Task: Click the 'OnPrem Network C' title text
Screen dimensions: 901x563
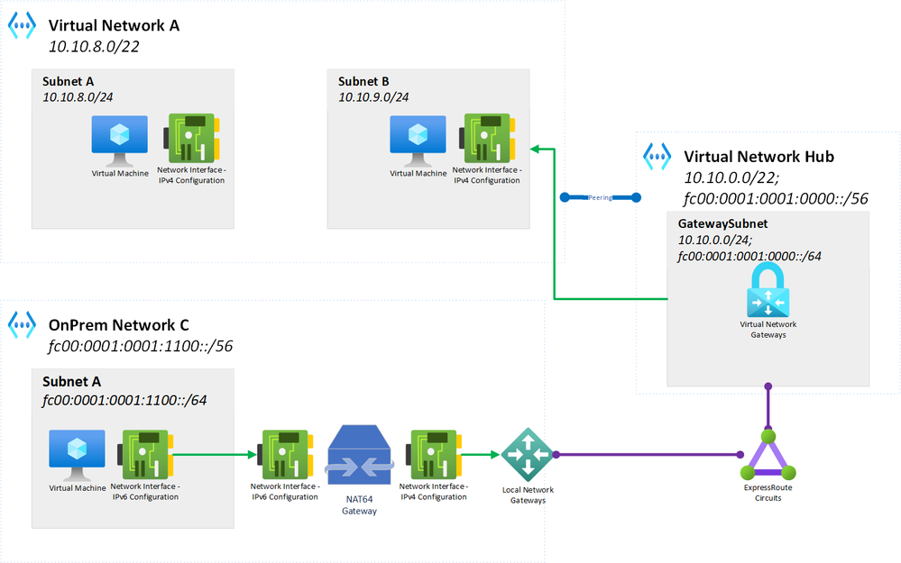Action: (118, 325)
